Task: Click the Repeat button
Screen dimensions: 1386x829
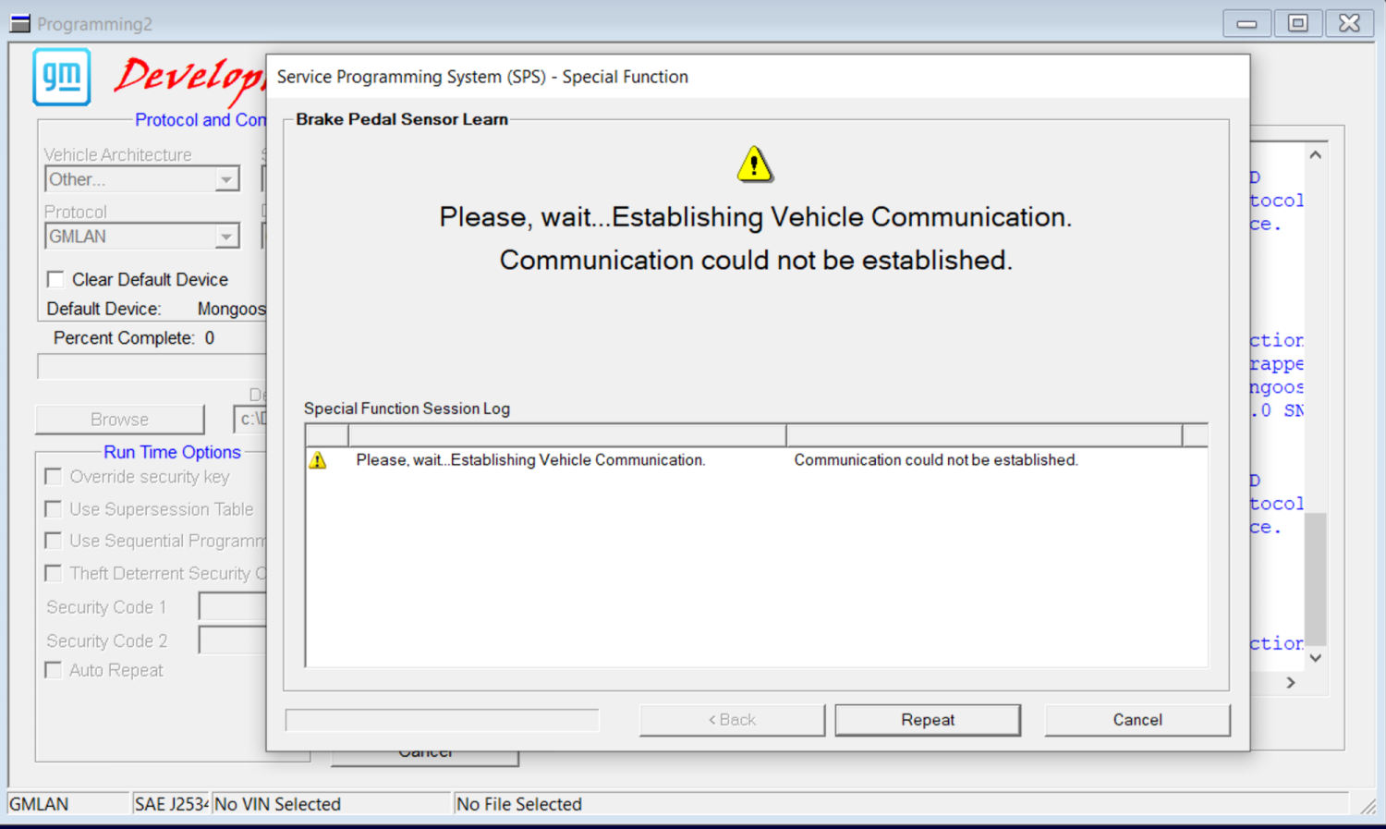Action: (928, 720)
